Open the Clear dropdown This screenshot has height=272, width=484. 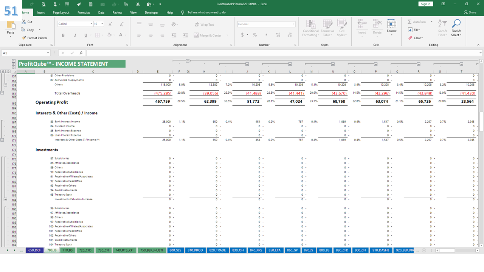coord(415,38)
